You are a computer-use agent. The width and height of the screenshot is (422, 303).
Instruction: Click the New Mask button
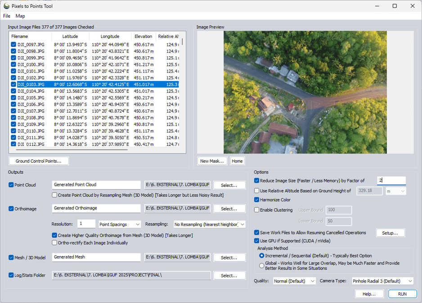pyautogui.click(x=212, y=161)
